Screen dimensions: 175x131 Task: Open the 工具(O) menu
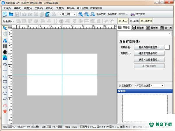coord(39,8)
